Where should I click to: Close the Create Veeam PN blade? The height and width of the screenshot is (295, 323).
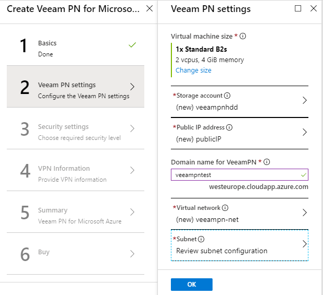pos(150,8)
